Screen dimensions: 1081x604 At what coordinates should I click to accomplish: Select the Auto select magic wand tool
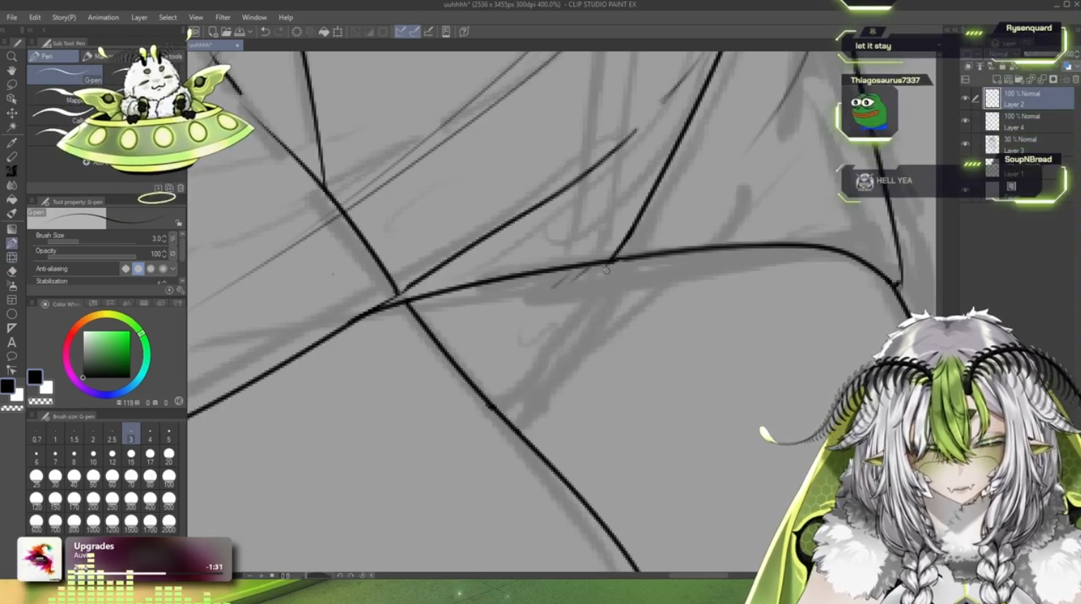click(x=12, y=127)
